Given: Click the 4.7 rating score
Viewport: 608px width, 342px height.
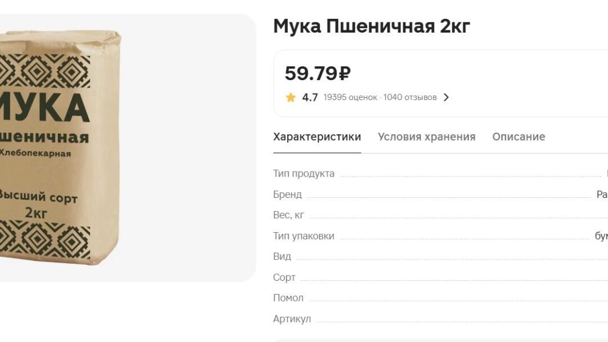Looking at the screenshot, I should pos(310,97).
